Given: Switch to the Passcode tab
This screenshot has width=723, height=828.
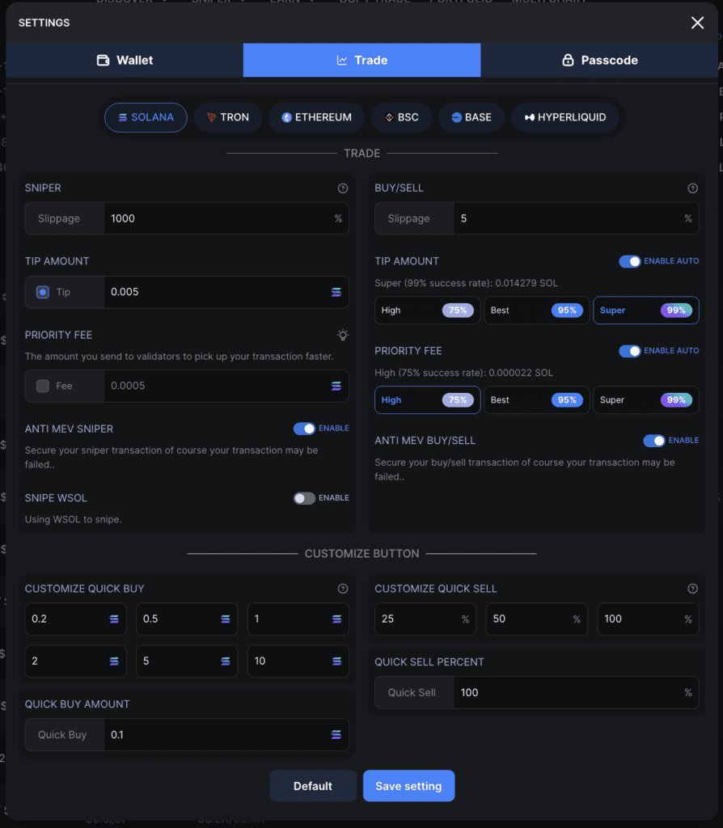Looking at the screenshot, I should coord(599,60).
